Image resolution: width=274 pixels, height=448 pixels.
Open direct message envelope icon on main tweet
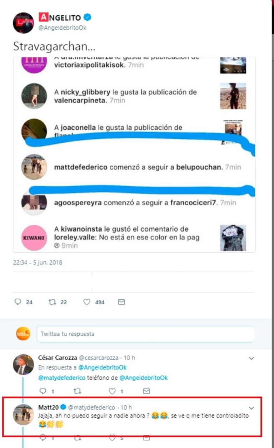(x=121, y=302)
